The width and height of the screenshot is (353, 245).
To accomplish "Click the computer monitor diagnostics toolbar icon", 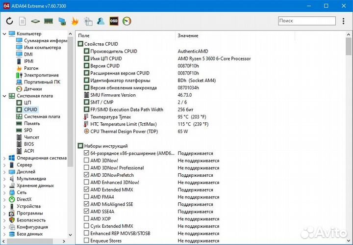I will coord(62,21).
